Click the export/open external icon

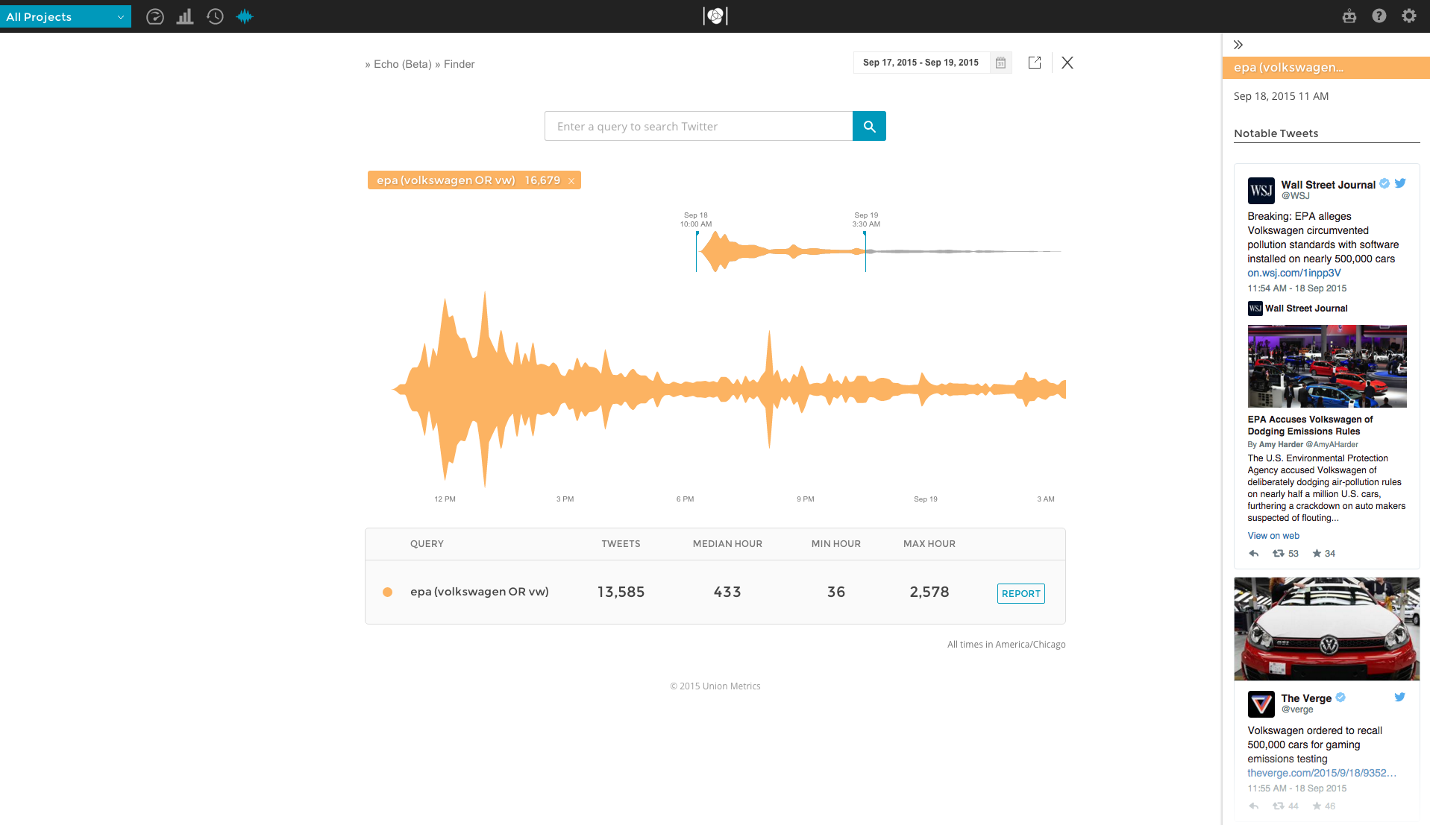1035,63
